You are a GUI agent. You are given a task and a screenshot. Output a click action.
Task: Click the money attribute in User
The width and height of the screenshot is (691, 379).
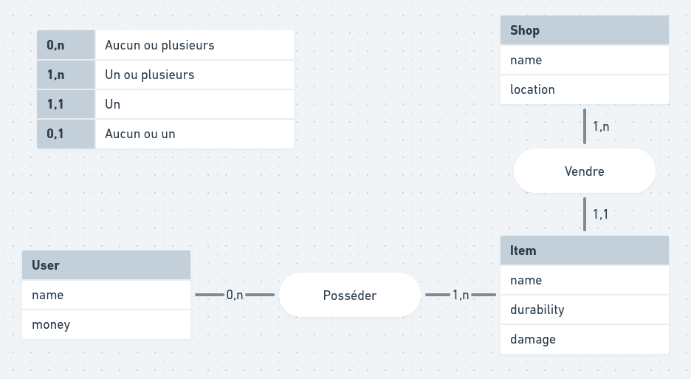[x=106, y=325]
